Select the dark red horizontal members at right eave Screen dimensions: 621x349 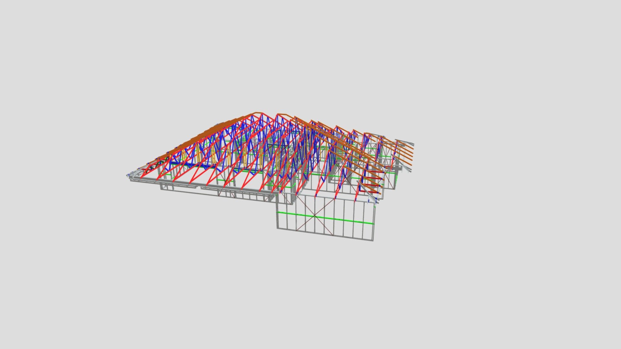pos(371,185)
